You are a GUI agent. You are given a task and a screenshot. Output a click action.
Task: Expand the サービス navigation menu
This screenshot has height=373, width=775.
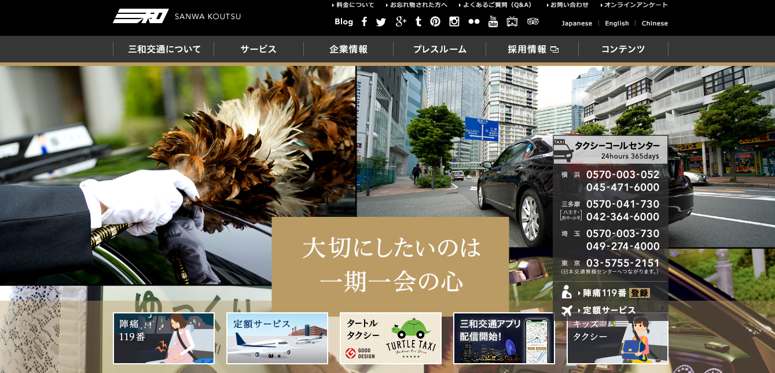259,49
